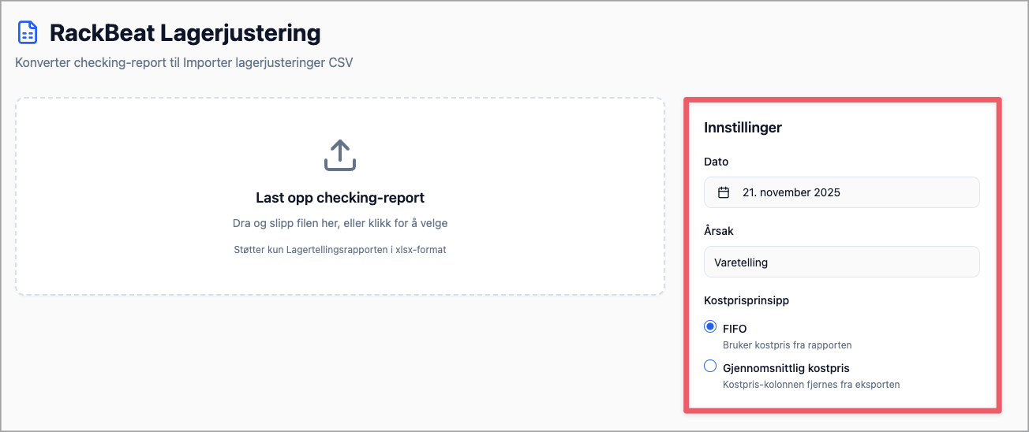This screenshot has width=1029, height=432.
Task: Click 'Bruker kostpris fra rapporten' description
Action: [x=787, y=345]
